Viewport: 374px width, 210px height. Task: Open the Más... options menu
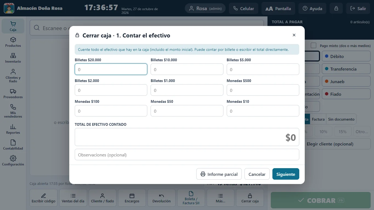(x=220, y=198)
